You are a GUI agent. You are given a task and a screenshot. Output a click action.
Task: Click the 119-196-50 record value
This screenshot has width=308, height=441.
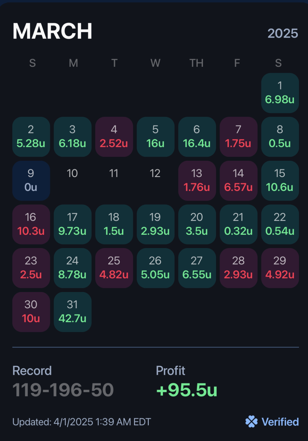[63, 390]
